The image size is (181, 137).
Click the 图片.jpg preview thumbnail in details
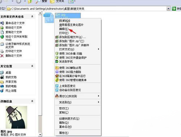[16, 117]
